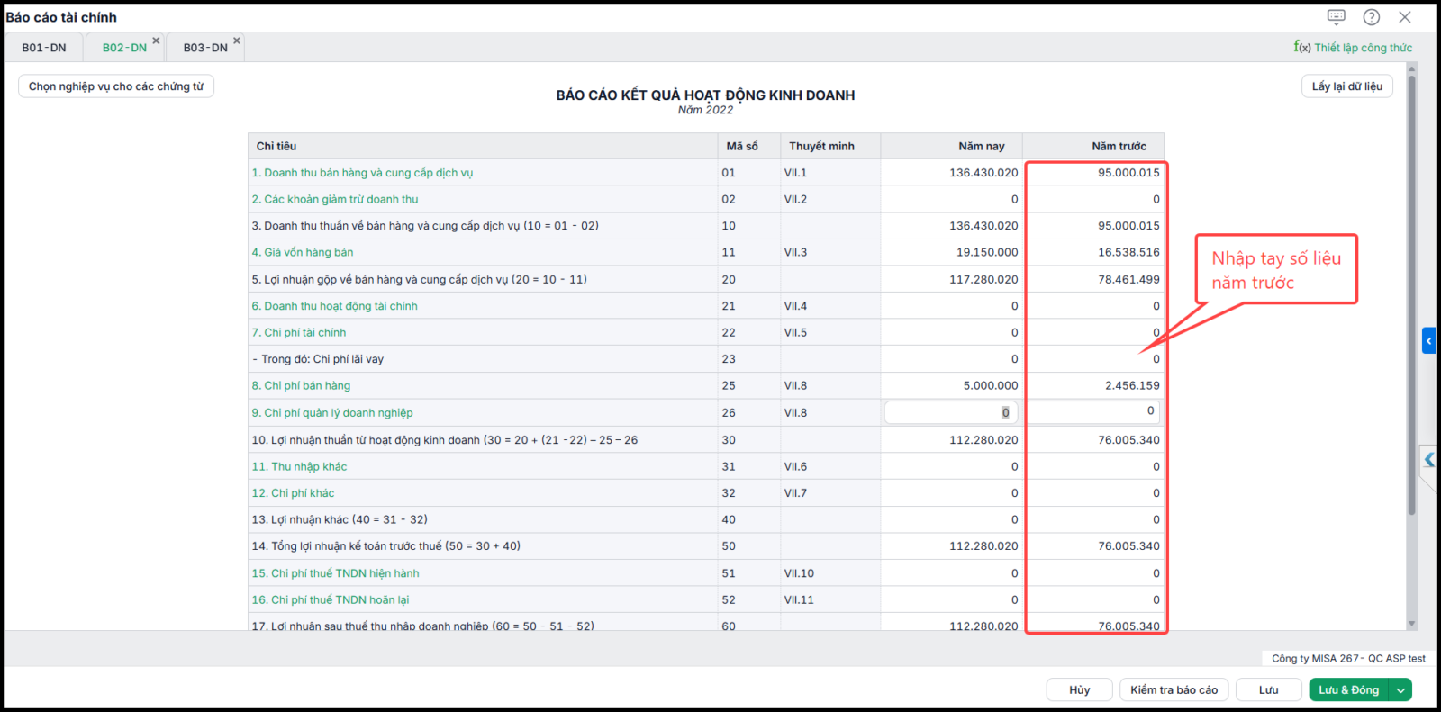1441x712 pixels.
Task: Click company label Công ty MISA 267- QC ASP test
Action: coord(1348,659)
